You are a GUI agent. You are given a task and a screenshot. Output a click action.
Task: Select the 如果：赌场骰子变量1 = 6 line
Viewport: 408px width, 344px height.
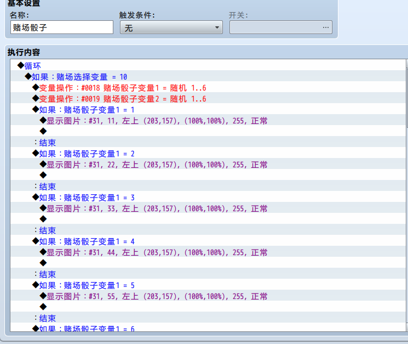point(208,327)
